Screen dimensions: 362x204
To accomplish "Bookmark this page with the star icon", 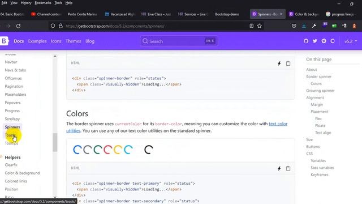I will tap(260, 26).
